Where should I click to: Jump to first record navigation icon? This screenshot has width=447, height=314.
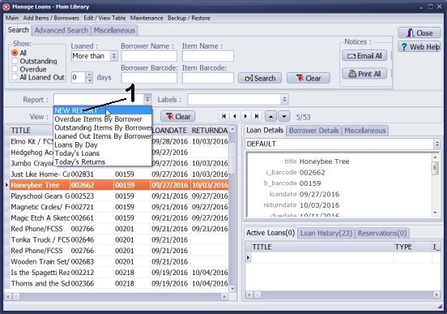click(223, 116)
